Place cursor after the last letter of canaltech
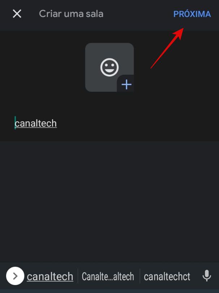Image resolution: width=219 pixels, height=293 pixels. pyautogui.click(x=57, y=124)
